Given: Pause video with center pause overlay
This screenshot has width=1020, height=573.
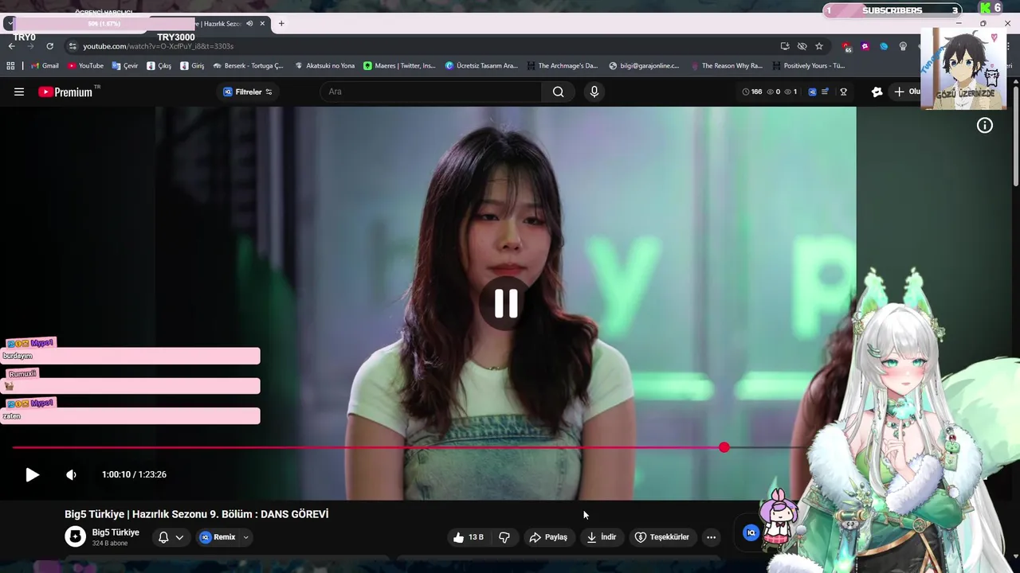Looking at the screenshot, I should (506, 303).
